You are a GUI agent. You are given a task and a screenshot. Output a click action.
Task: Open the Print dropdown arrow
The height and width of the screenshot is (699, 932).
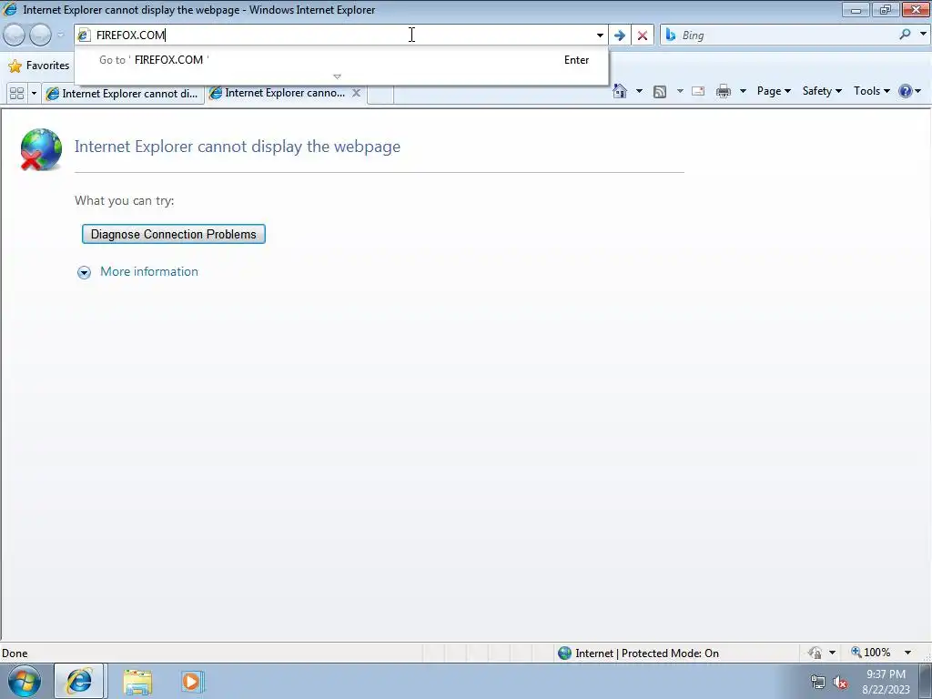[743, 91]
